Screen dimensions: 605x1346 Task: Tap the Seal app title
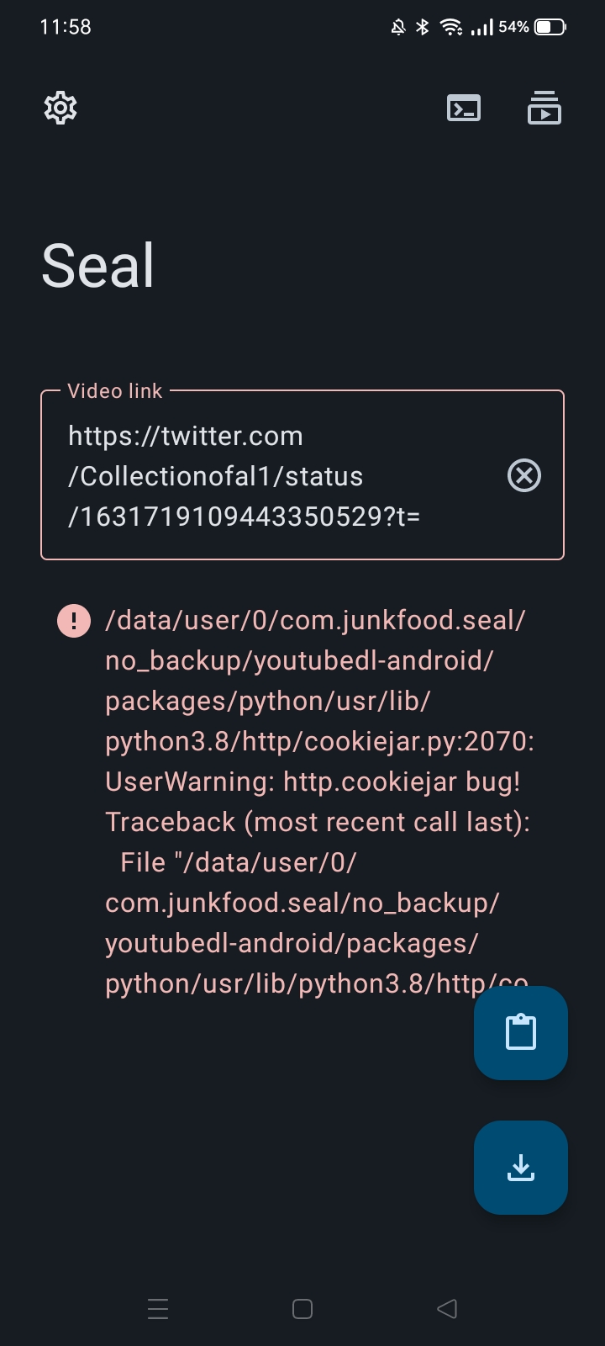coord(97,264)
